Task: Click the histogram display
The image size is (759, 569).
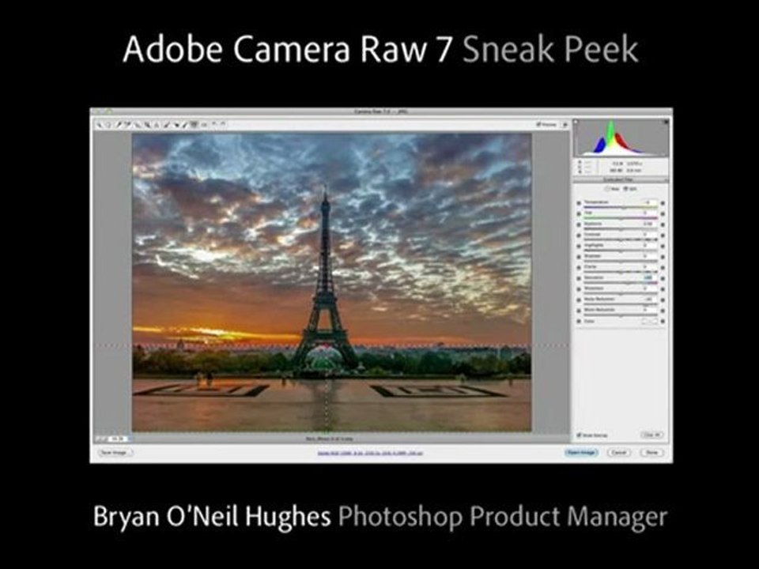Action: click(621, 138)
